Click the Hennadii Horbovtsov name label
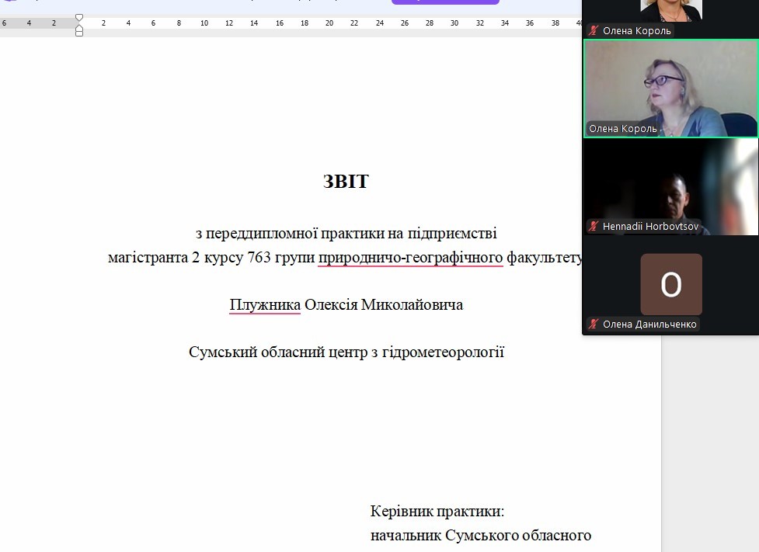The width and height of the screenshot is (759, 552). (x=650, y=227)
